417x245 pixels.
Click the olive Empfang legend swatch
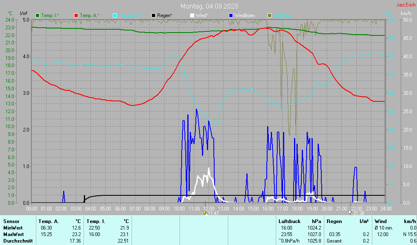(x=270, y=16)
